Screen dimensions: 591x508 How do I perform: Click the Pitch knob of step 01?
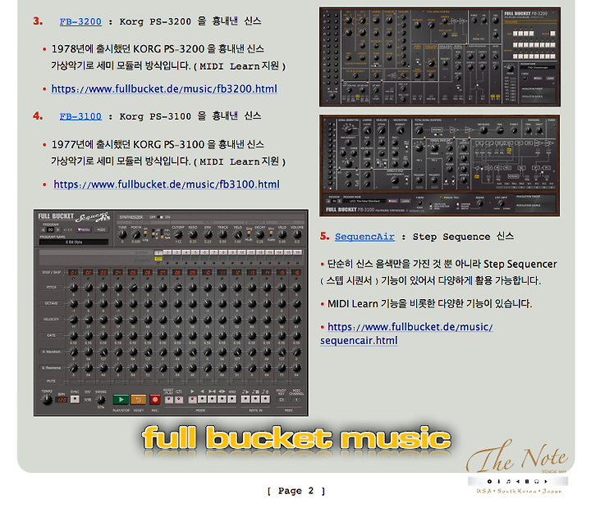coord(73,288)
